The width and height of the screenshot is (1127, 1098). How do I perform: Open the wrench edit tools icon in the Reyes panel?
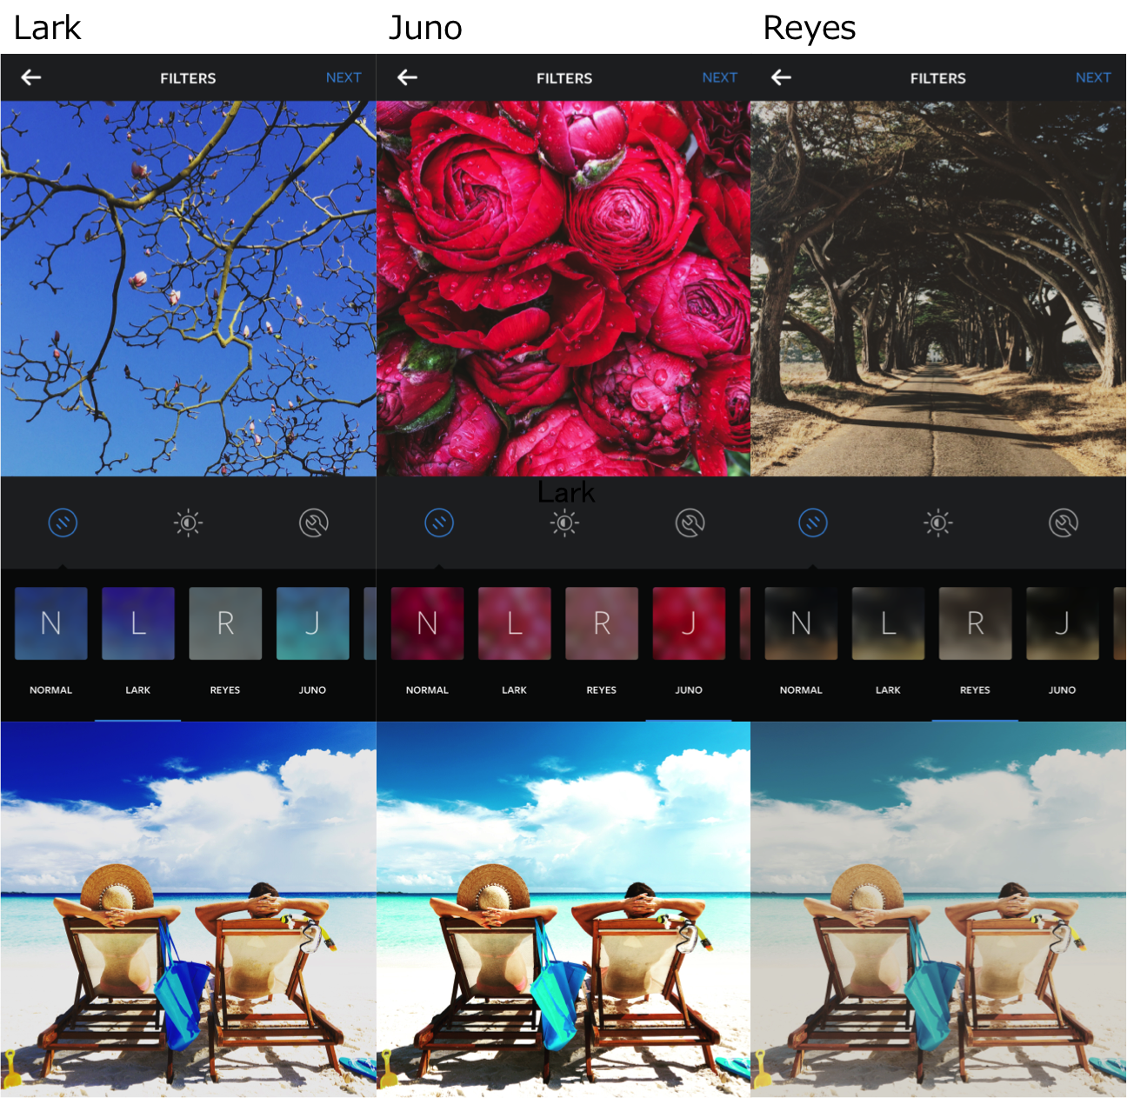(x=1064, y=522)
